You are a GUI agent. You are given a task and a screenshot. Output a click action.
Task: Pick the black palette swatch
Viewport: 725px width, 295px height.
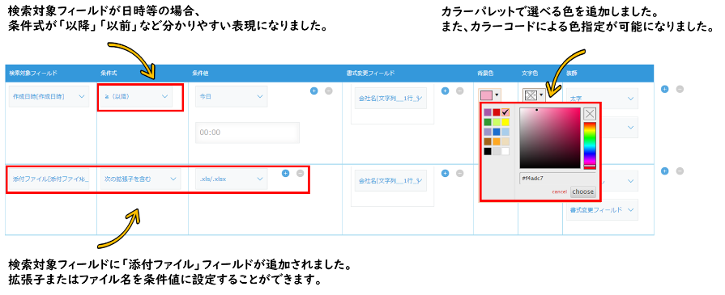tap(488, 151)
